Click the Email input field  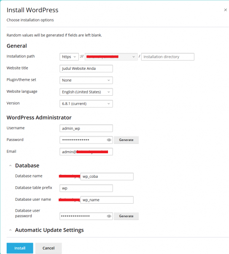pyautogui.click(x=86, y=152)
